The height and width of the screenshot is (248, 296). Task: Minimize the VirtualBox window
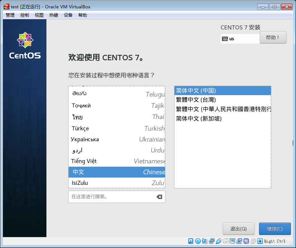click(x=263, y=7)
